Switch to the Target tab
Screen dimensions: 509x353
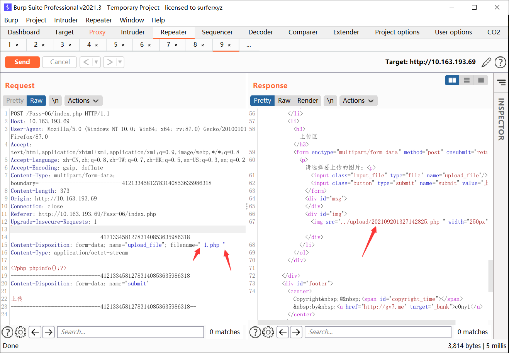64,32
